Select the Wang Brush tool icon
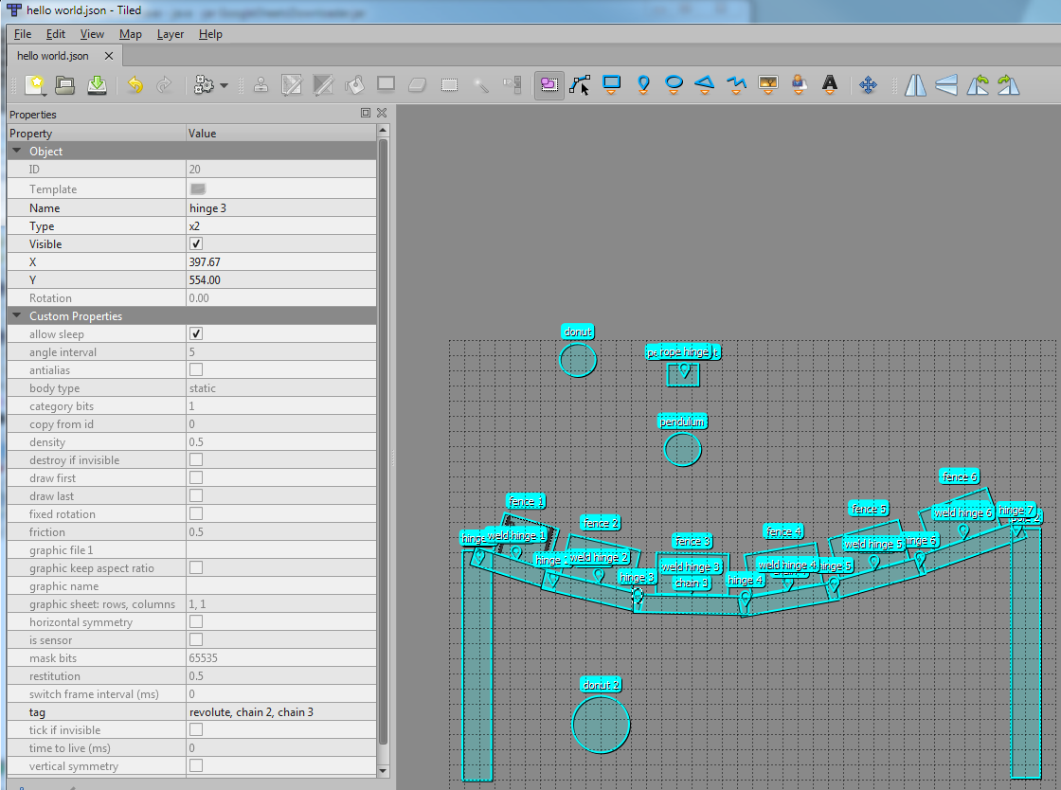The width and height of the screenshot is (1061, 790). pyautogui.click(x=323, y=84)
